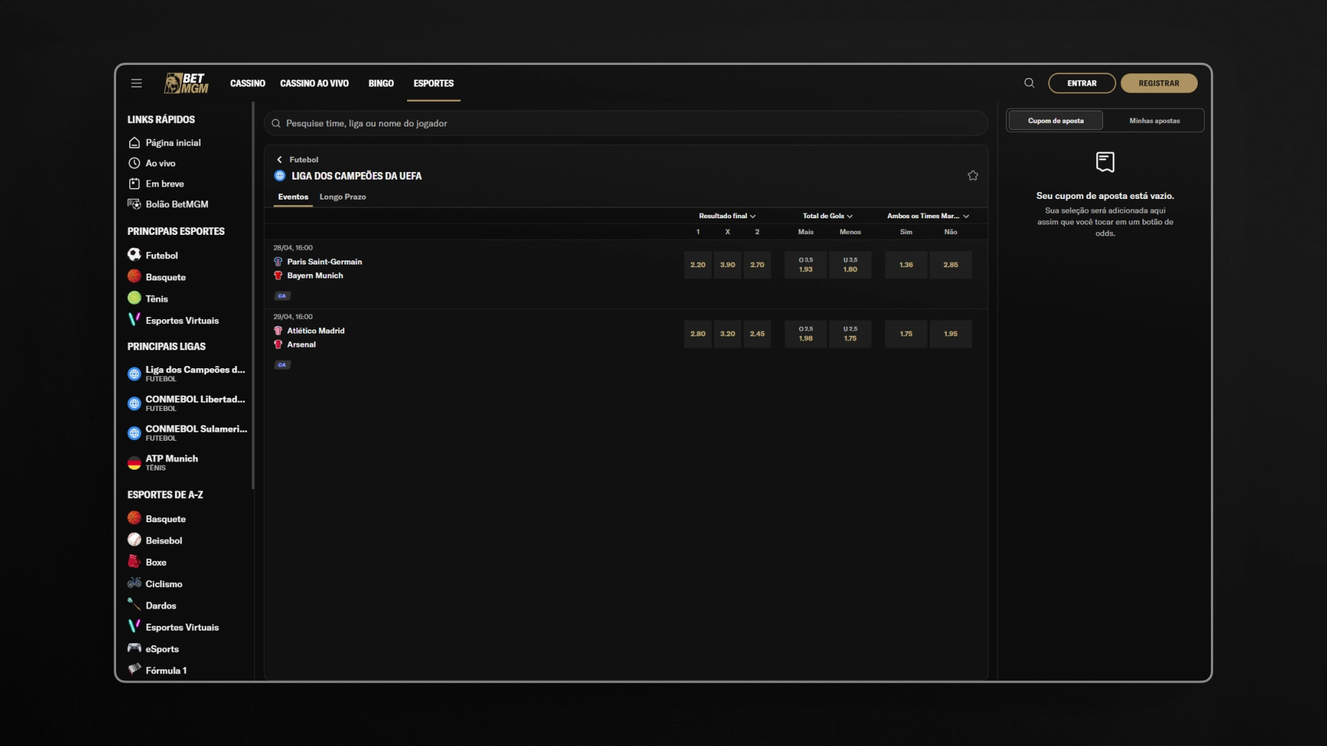Click the Ciclismo bicycle icon
This screenshot has height=746, width=1327.
134,583
